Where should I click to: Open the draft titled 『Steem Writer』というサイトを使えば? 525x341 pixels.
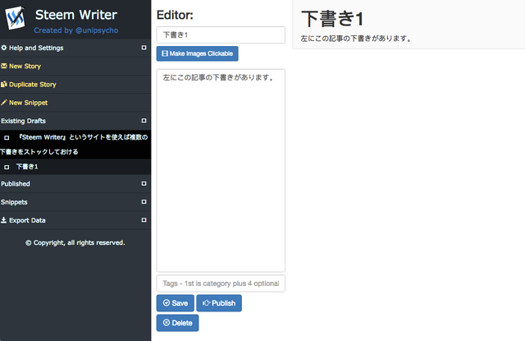(x=75, y=145)
